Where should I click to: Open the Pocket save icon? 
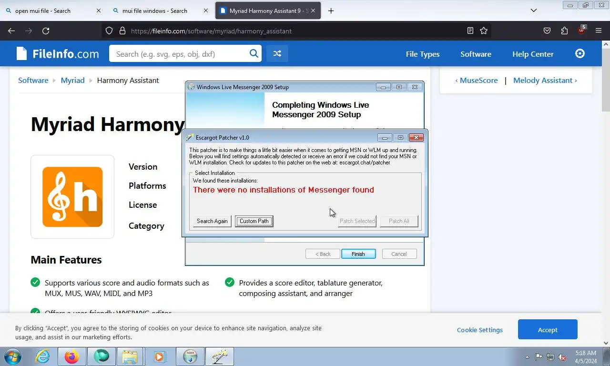coord(547,31)
